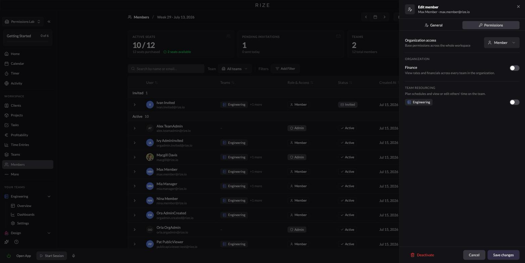Sort by the Teams column header
This screenshot has height=263, width=525.
(227, 83)
